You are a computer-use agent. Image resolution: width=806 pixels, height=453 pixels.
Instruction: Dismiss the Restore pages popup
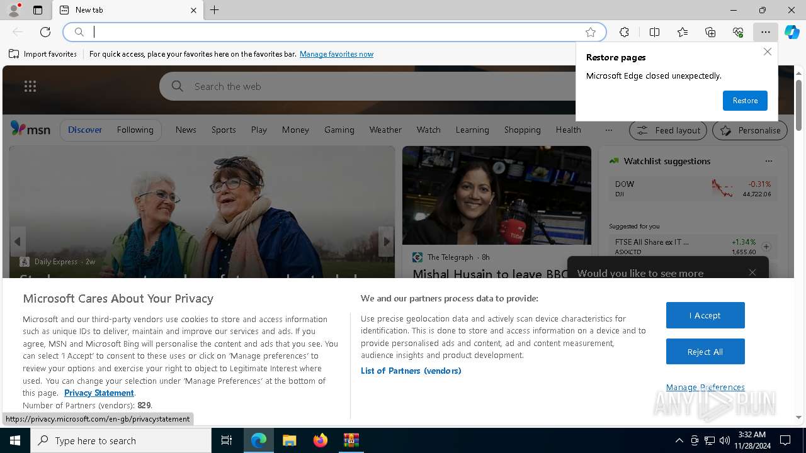click(x=767, y=52)
